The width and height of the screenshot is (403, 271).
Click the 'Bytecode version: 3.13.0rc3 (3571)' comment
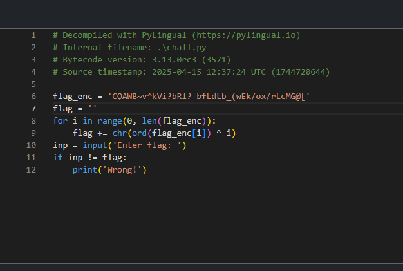click(142, 60)
